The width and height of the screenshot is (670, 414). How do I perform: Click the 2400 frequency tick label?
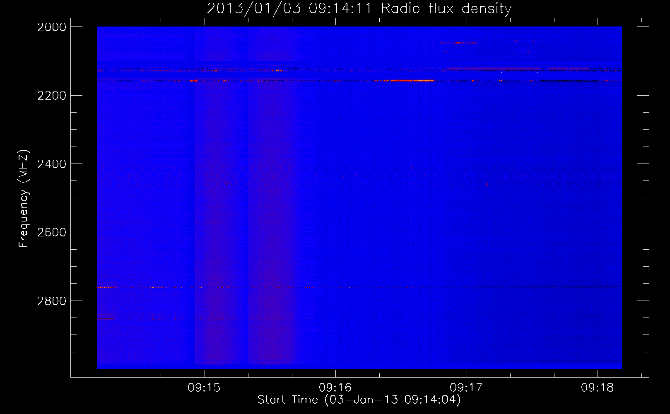[52, 164]
